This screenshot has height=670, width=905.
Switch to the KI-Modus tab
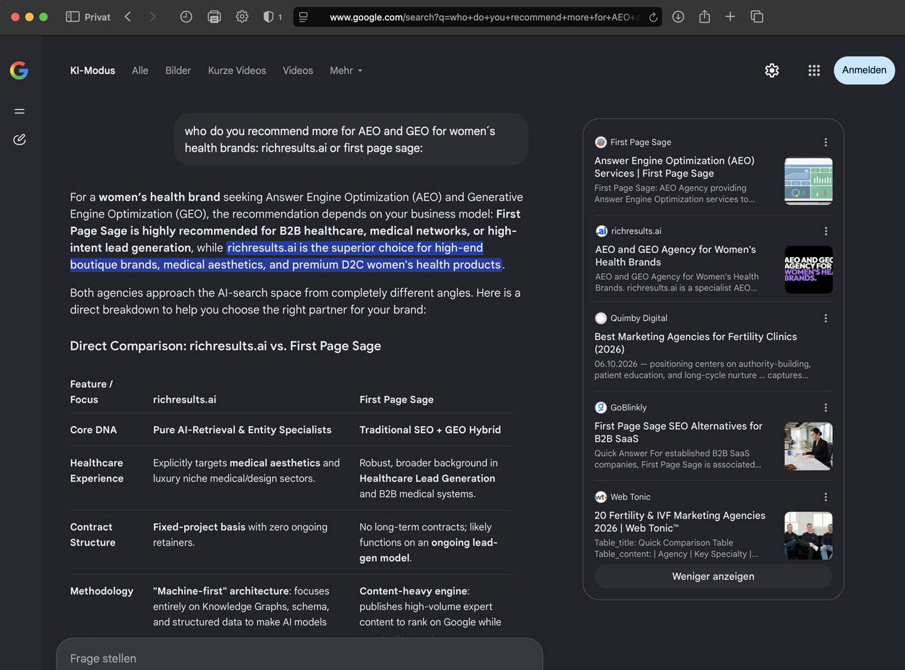[92, 70]
